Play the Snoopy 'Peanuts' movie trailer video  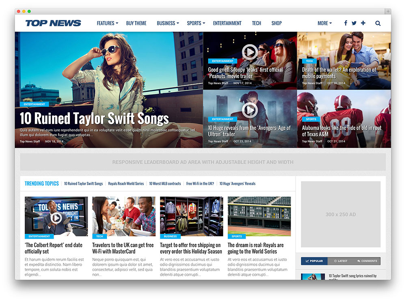pyautogui.click(x=250, y=52)
